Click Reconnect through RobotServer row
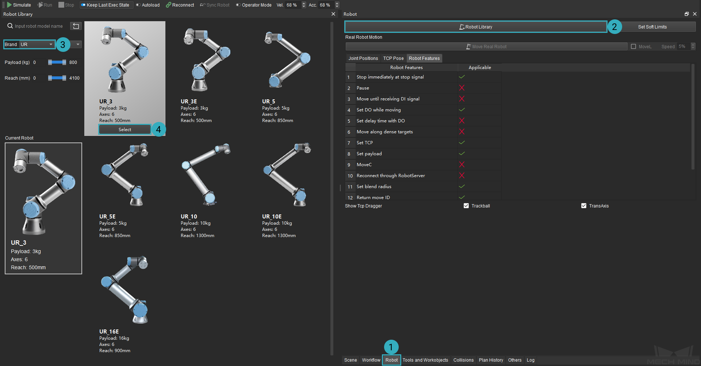The height and width of the screenshot is (366, 701). click(424, 176)
